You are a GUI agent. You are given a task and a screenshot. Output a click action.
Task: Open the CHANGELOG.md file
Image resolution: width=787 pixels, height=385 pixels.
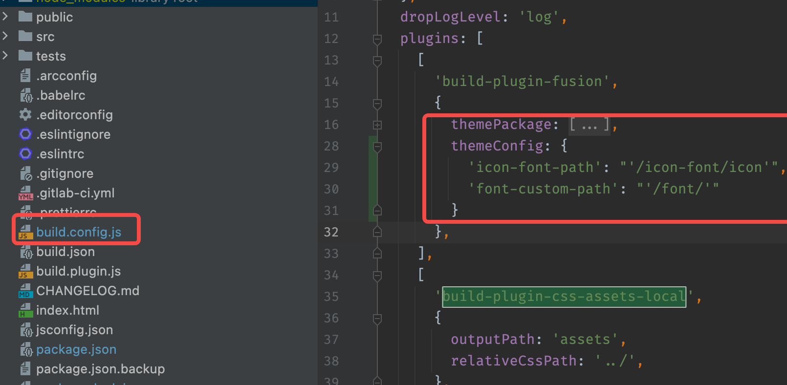point(87,291)
